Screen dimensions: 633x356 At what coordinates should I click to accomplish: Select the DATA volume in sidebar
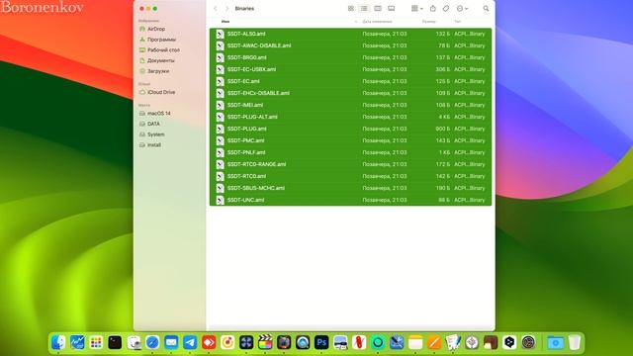coord(153,124)
